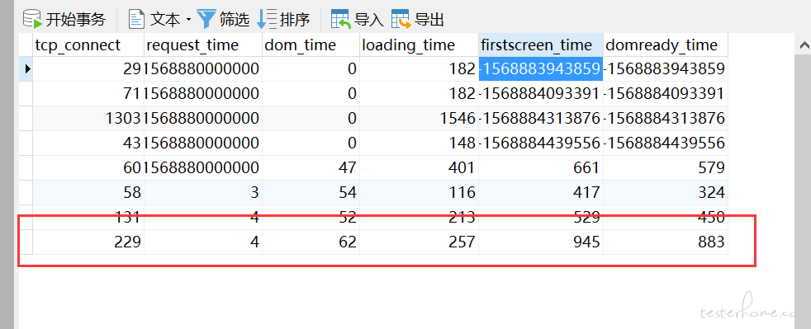Click firstscreen_time cell with value 661

coord(541,168)
